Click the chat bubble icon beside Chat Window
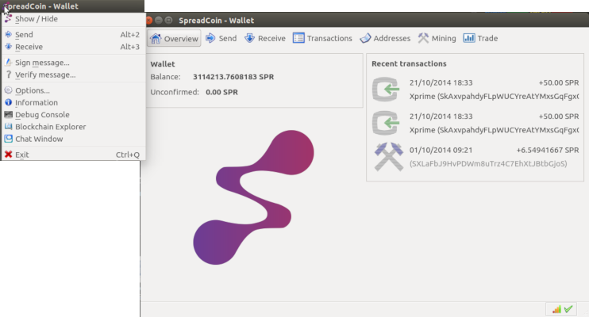This screenshot has height=317, width=589. [x=8, y=139]
